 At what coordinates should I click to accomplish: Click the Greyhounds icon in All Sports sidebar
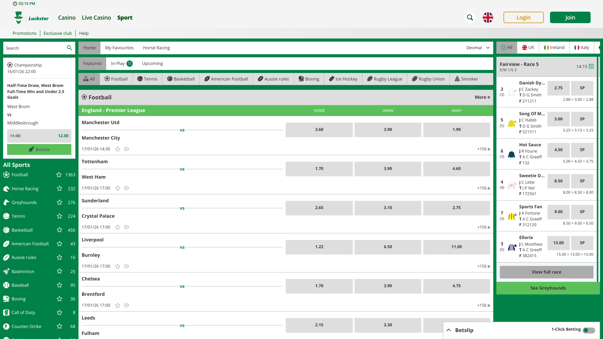click(6, 202)
